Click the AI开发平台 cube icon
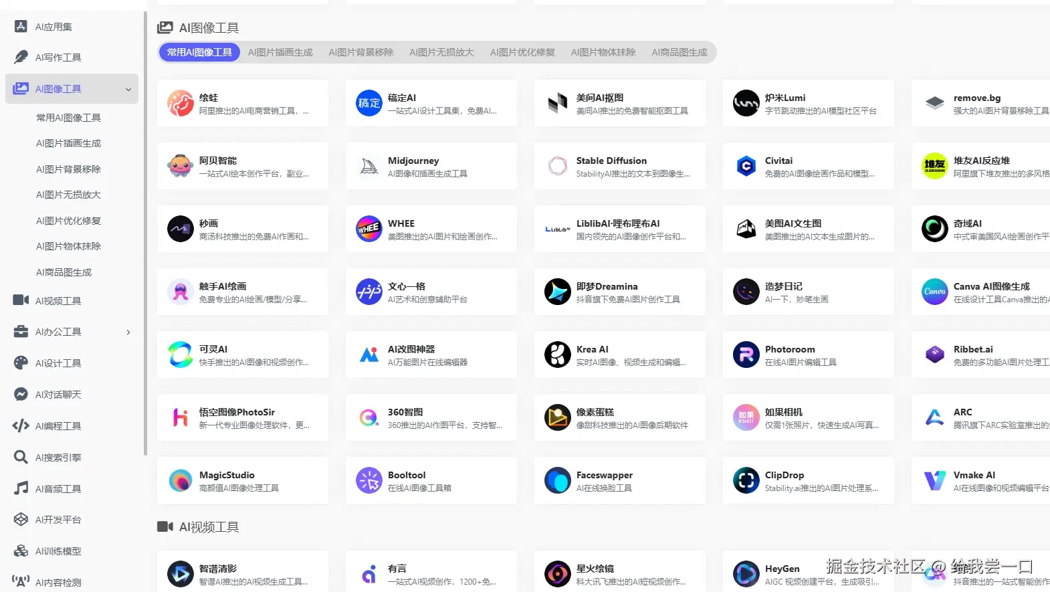Image resolution: width=1050 pixels, height=592 pixels. click(21, 520)
